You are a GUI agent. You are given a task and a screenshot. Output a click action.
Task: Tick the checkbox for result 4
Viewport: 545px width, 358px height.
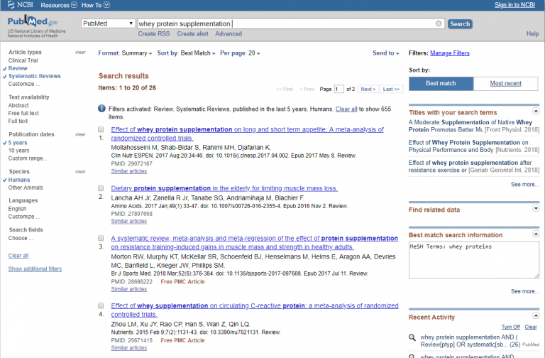coord(101,305)
